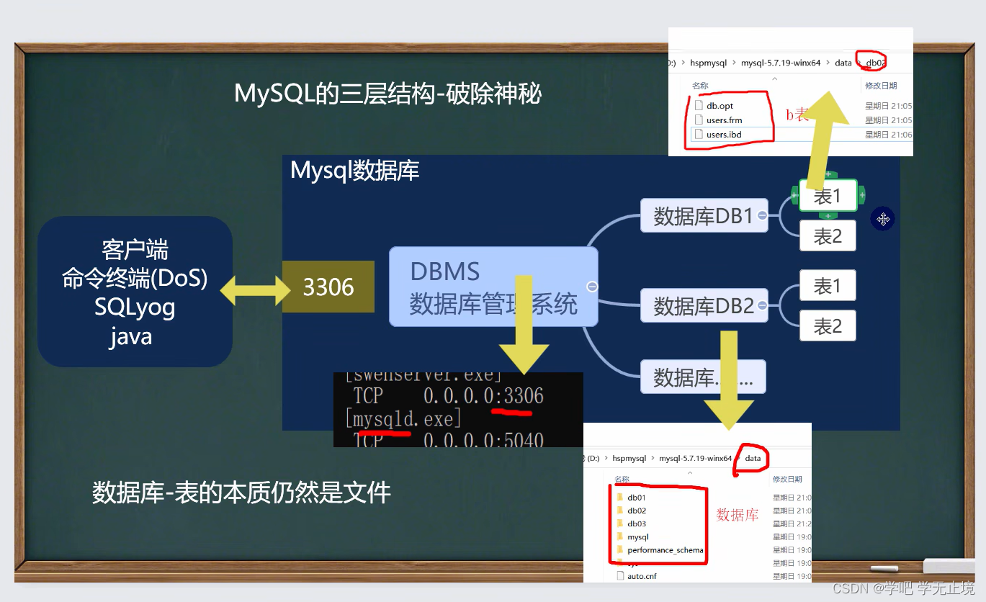The image size is (986, 602).
Task: Click hspmysql in data window breadcrumb
Action: [x=629, y=458]
